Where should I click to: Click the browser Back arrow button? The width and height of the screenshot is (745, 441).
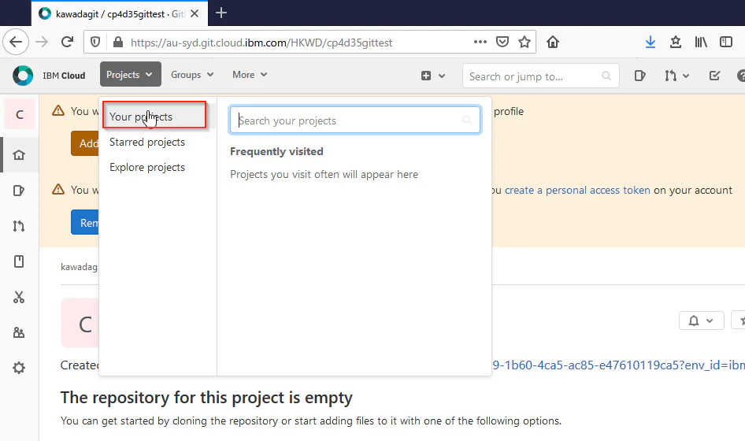[16, 43]
